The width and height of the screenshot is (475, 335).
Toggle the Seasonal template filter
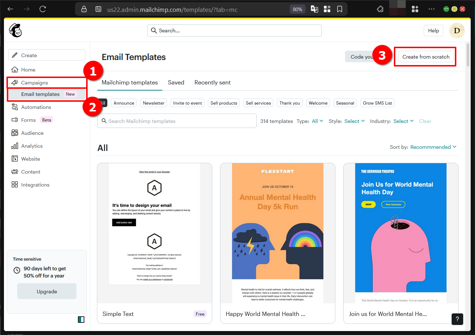point(345,103)
